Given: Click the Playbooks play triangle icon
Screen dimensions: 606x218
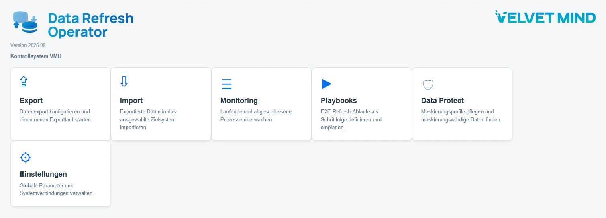Looking at the screenshot, I should [x=326, y=84].
